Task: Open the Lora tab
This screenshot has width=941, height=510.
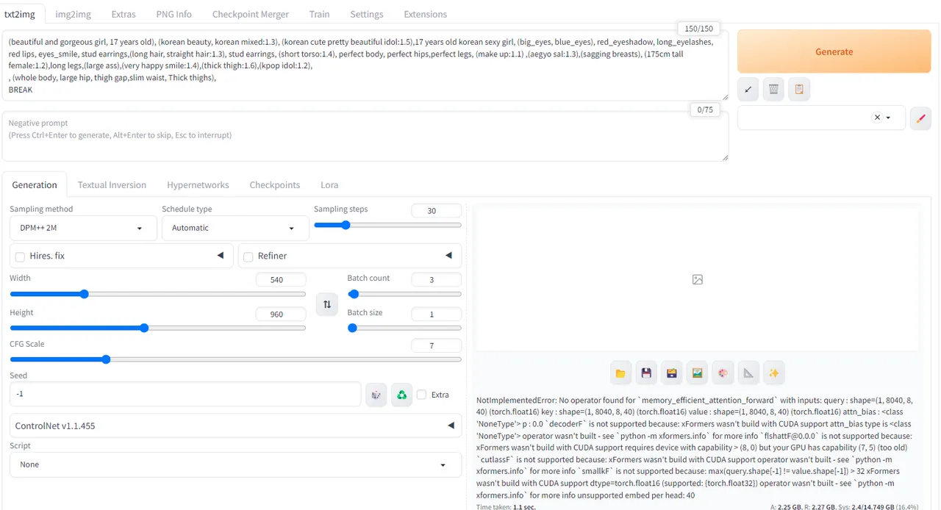Action: point(329,184)
